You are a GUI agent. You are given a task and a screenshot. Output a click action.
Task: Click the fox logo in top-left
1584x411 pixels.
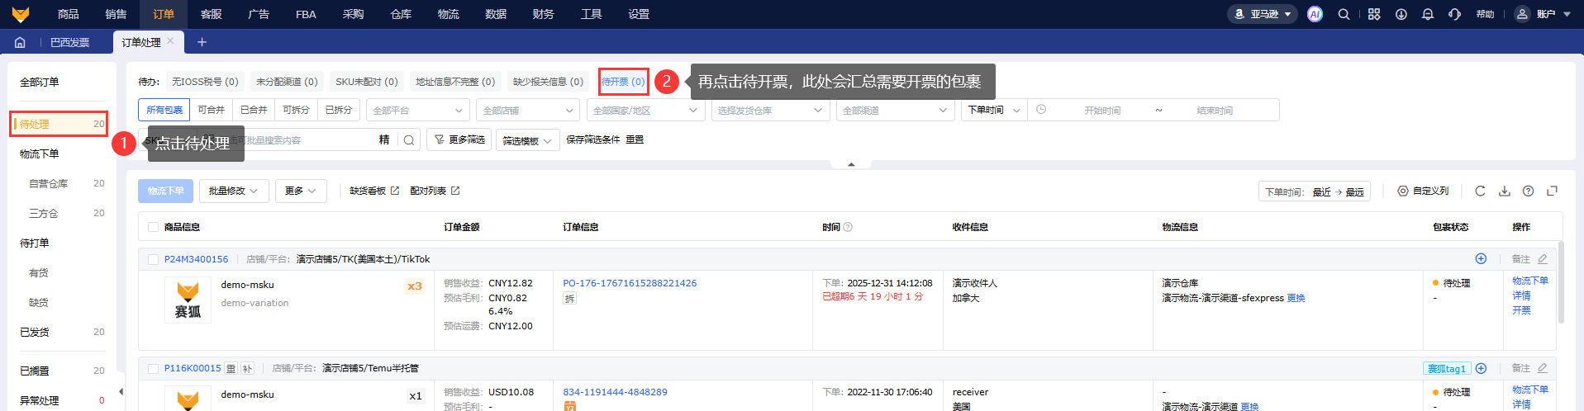pos(21,14)
